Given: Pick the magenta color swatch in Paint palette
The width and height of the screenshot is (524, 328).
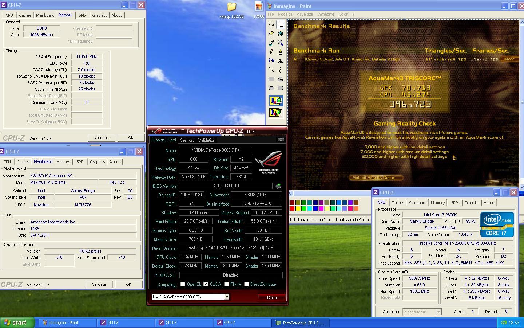Looking at the screenshot, I should click(x=321, y=208).
